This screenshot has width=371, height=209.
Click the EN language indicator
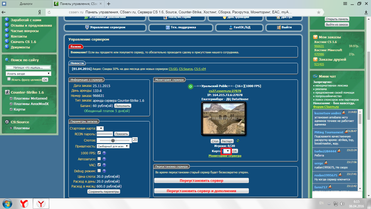(321, 203)
